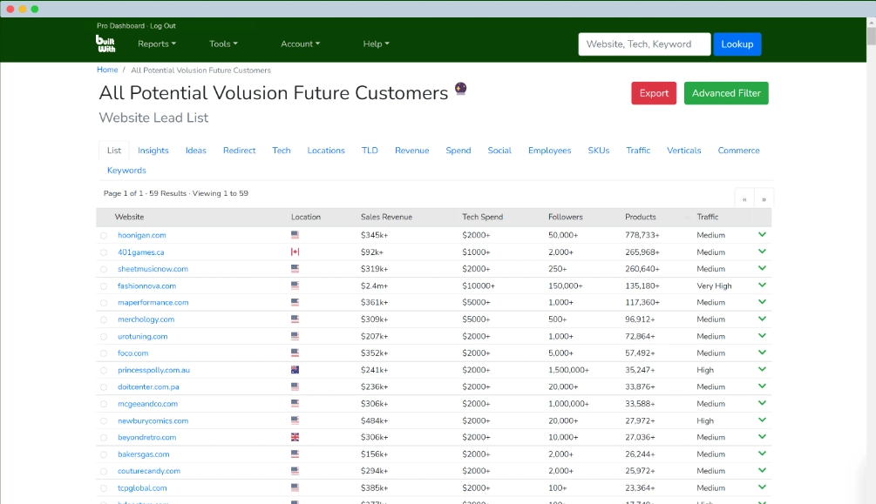Open the Tools dropdown menu
The width and height of the screenshot is (876, 504).
pos(223,44)
